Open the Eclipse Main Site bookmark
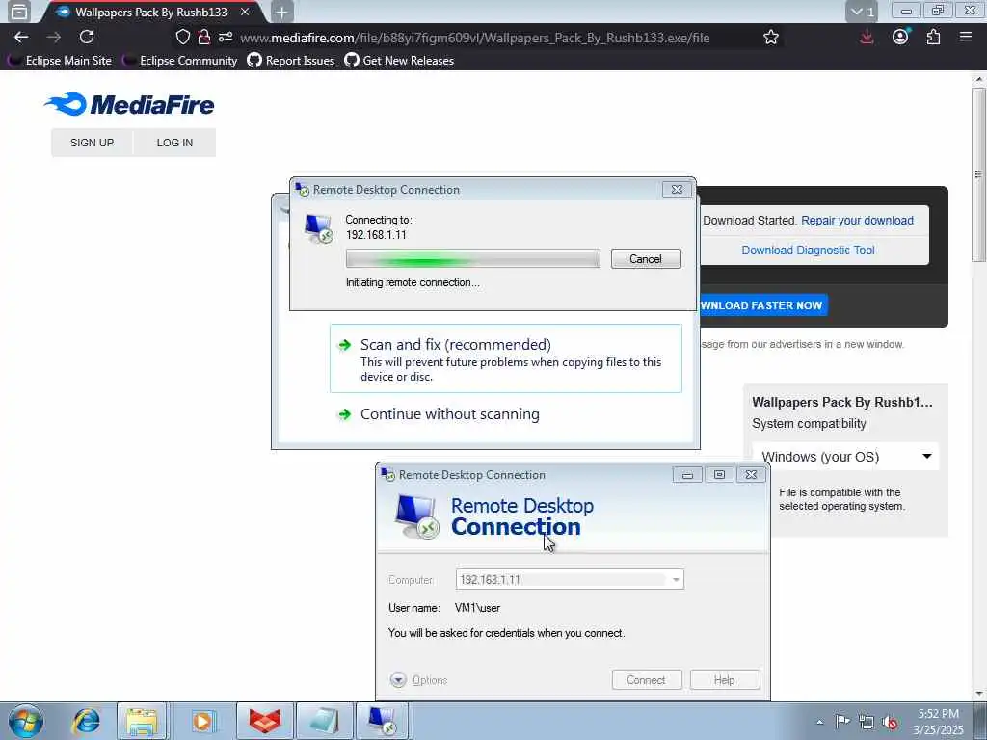The image size is (987, 740). click(x=59, y=61)
